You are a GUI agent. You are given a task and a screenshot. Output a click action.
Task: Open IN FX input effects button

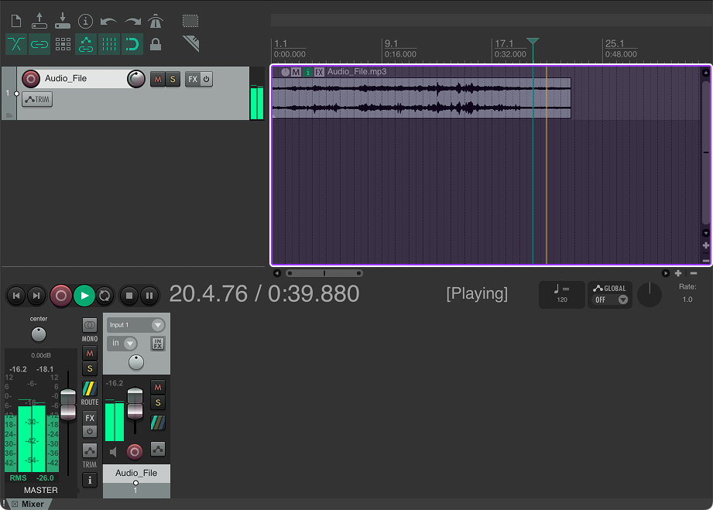coord(158,344)
